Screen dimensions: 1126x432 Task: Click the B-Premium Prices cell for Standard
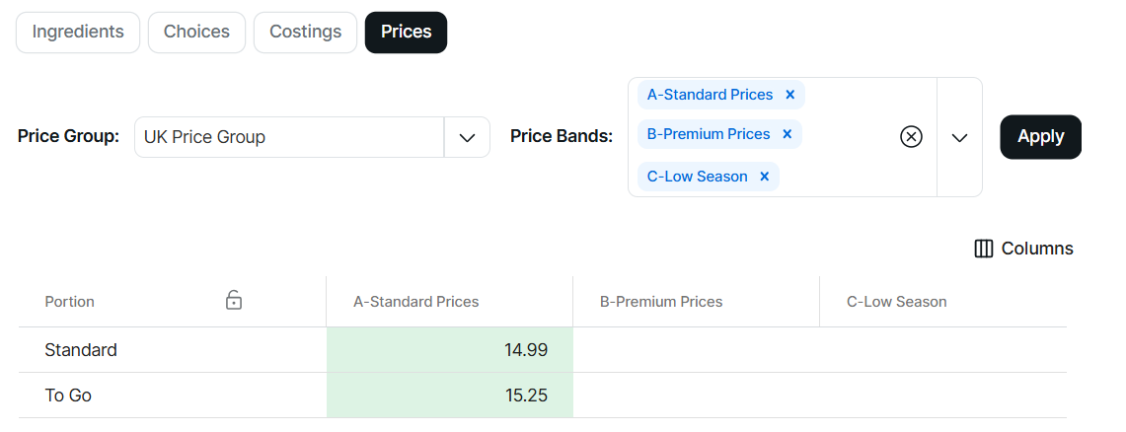click(x=696, y=350)
